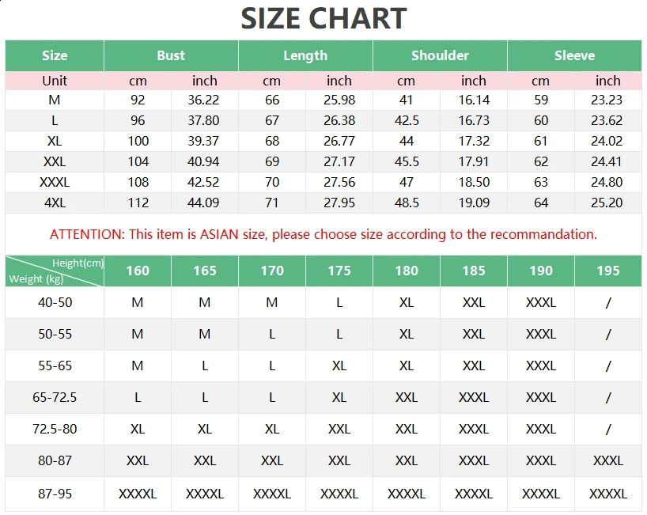Select the 40-50 weight row label
The width and height of the screenshot is (647, 515).
coord(55,302)
